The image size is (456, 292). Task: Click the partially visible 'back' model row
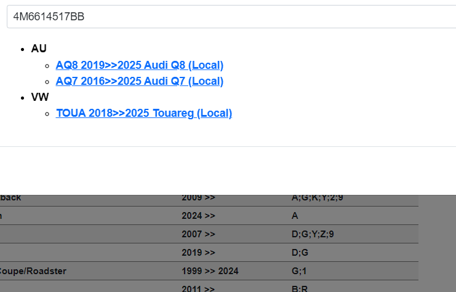pos(11,198)
